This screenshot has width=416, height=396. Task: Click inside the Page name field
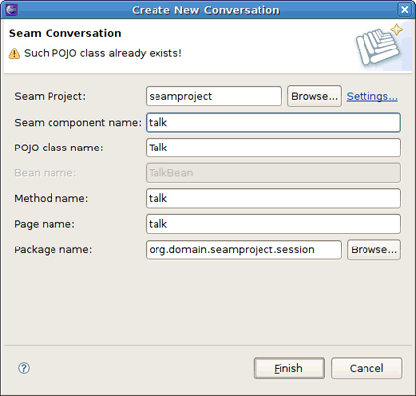click(273, 224)
